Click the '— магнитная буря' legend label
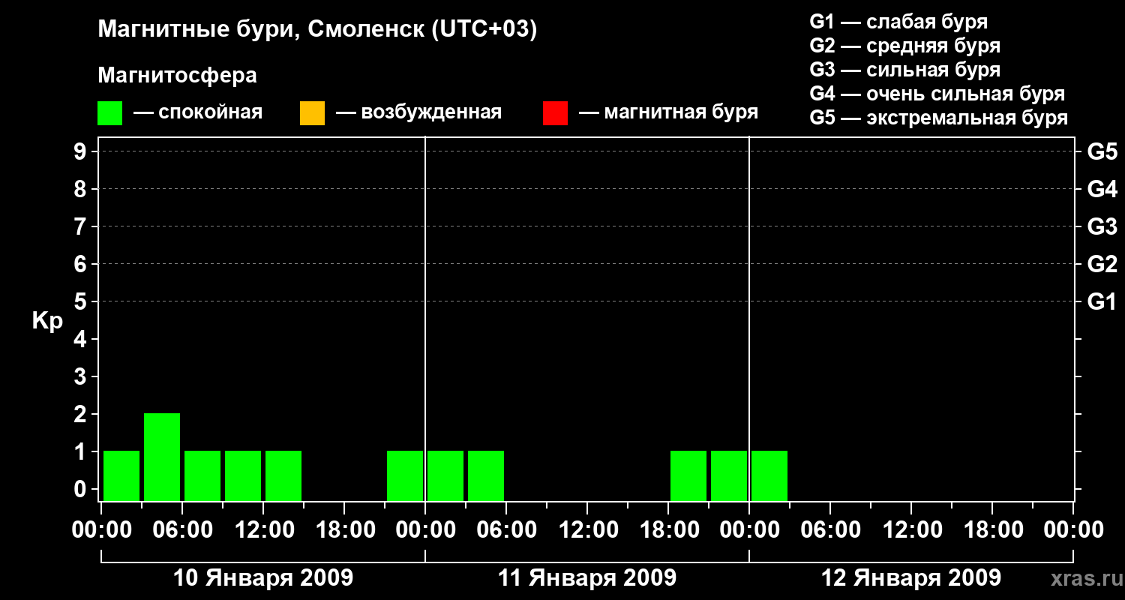Screen dimensions: 1125x600 point(668,112)
